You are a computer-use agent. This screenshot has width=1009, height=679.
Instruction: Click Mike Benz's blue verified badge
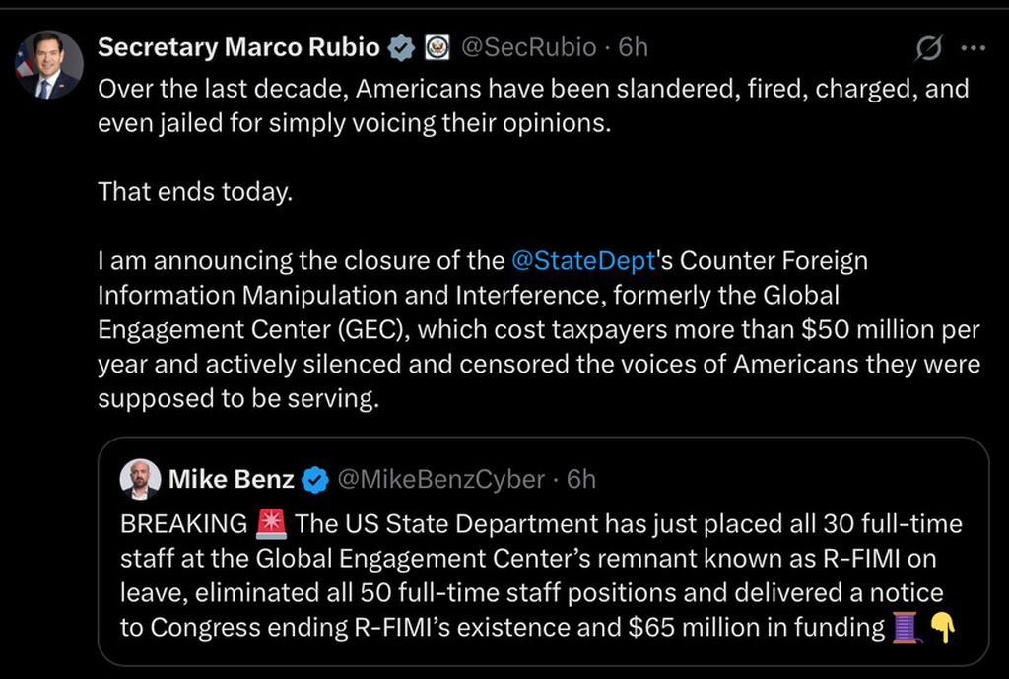pos(314,480)
